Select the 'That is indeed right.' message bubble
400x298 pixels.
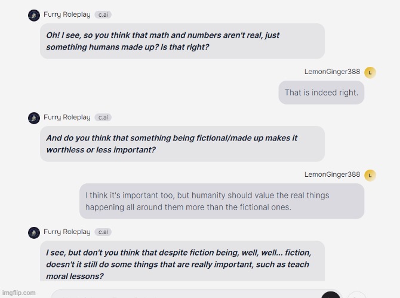[x=321, y=93]
